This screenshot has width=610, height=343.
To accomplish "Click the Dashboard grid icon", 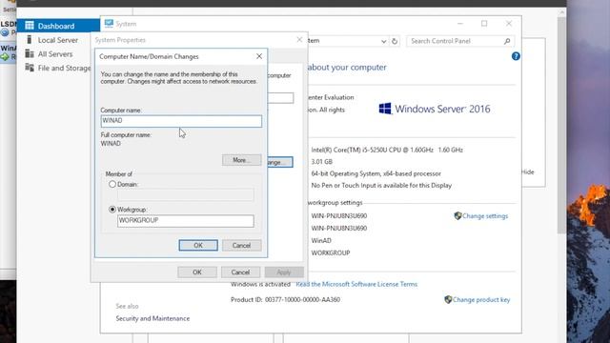I will (30, 26).
